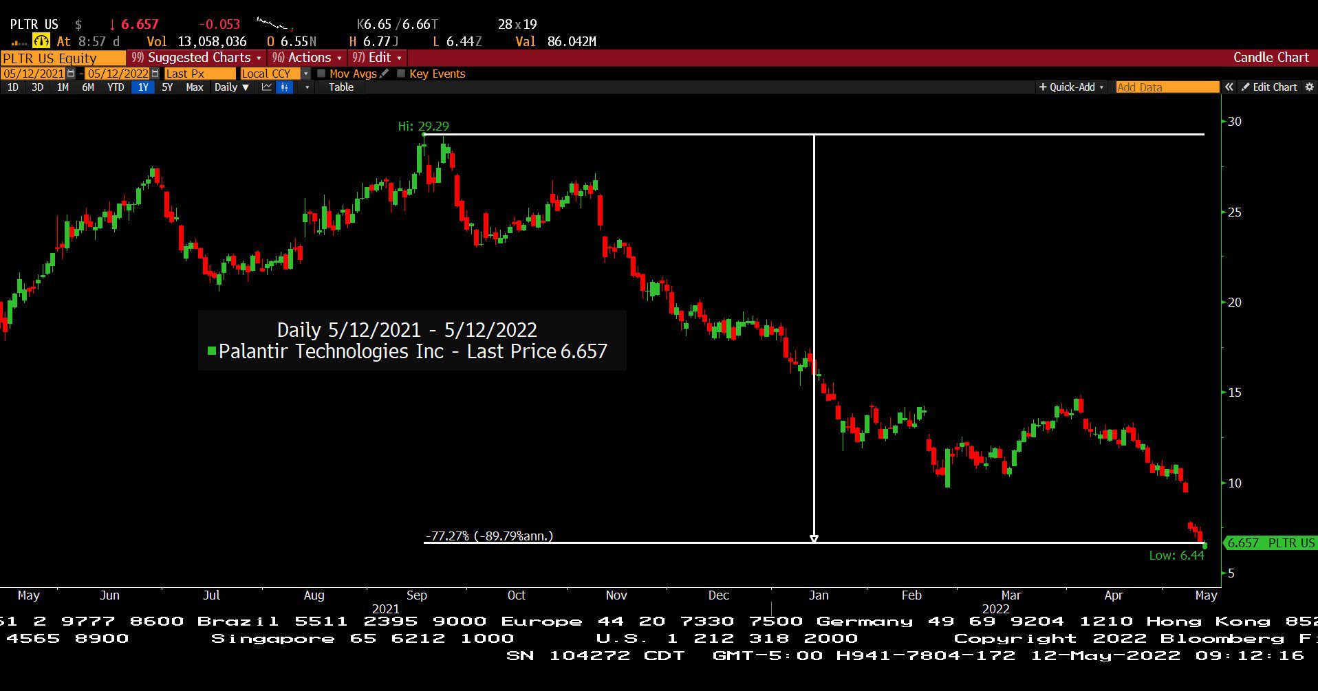Click the Candle Chart title
The height and width of the screenshot is (691, 1318).
1271,58
